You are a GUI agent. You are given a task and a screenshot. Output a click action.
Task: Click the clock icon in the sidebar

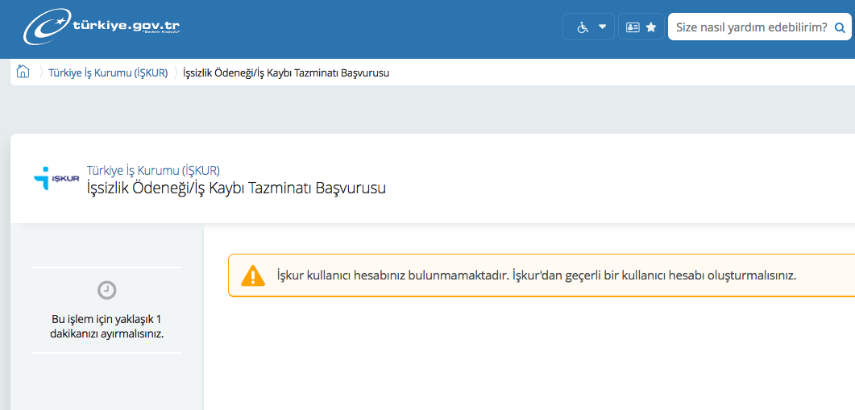[x=107, y=290]
